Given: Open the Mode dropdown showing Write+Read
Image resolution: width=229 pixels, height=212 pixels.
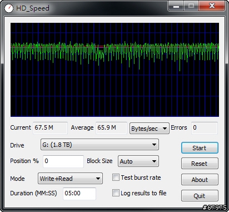Looking at the screenshot, I should coord(70,179).
